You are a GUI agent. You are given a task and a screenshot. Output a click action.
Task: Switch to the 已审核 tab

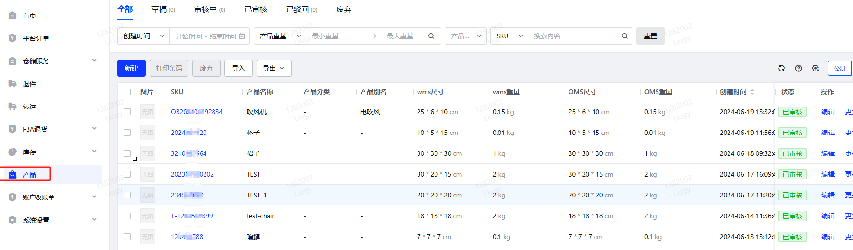[256, 9]
